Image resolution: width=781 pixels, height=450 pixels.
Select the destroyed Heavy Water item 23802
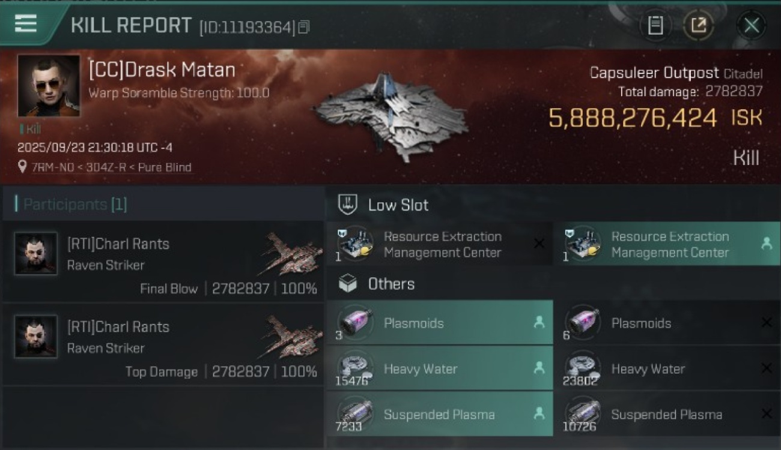[x=666, y=369]
